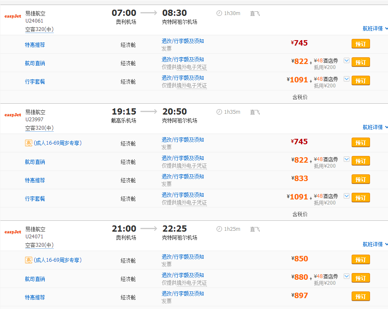Click the 惠 discount icon on the 21:00 flight

click(x=28, y=260)
